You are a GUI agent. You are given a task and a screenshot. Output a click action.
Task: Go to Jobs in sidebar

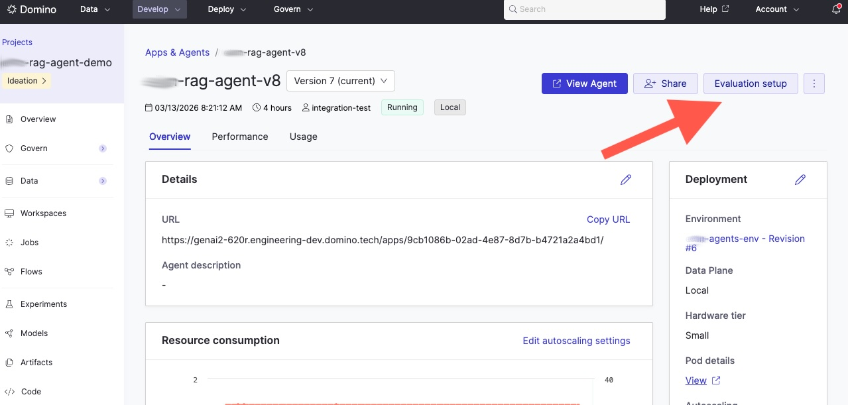click(x=29, y=243)
